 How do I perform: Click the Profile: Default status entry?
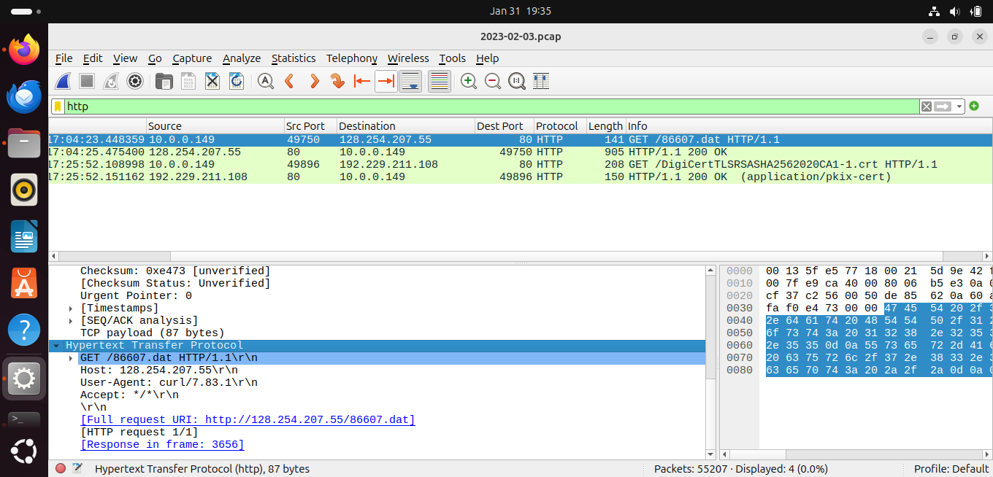tap(951, 469)
